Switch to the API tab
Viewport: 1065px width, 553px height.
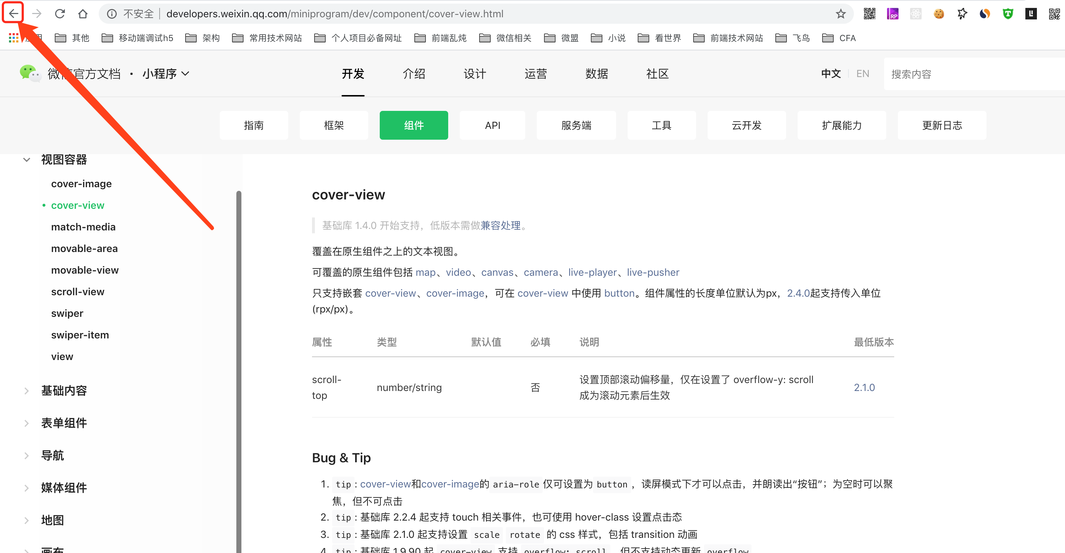tap(492, 125)
